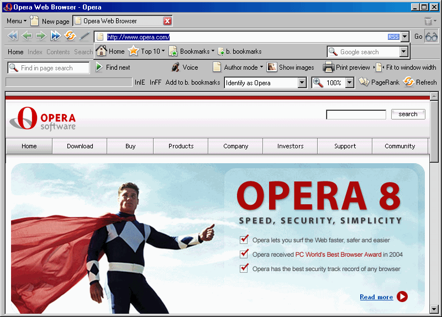Screen dimensions: 442x317
Task: Click the glasses icon next to Go
Action: click(432, 37)
